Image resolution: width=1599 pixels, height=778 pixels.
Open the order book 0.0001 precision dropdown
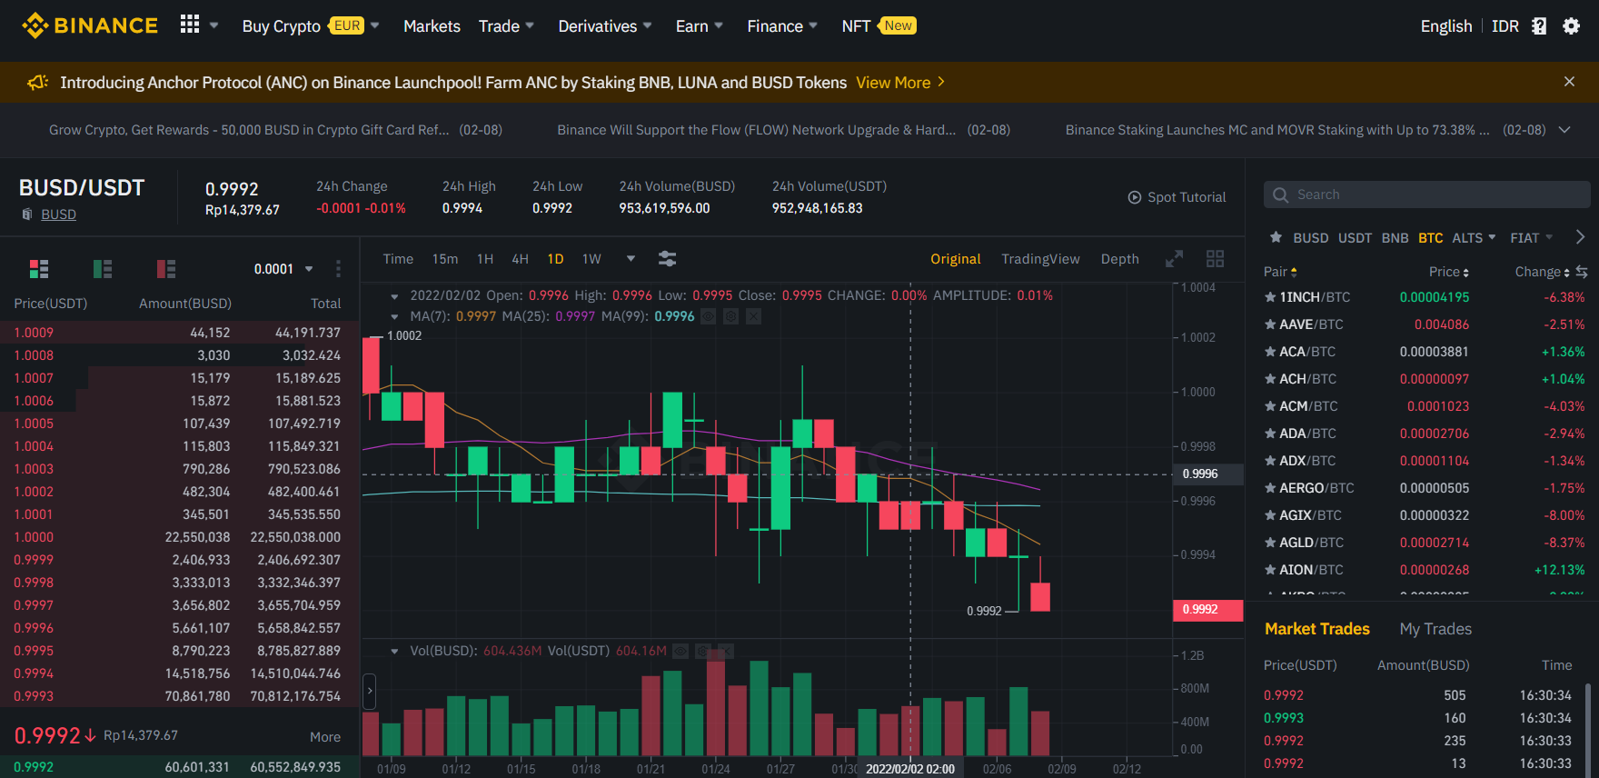point(283,269)
